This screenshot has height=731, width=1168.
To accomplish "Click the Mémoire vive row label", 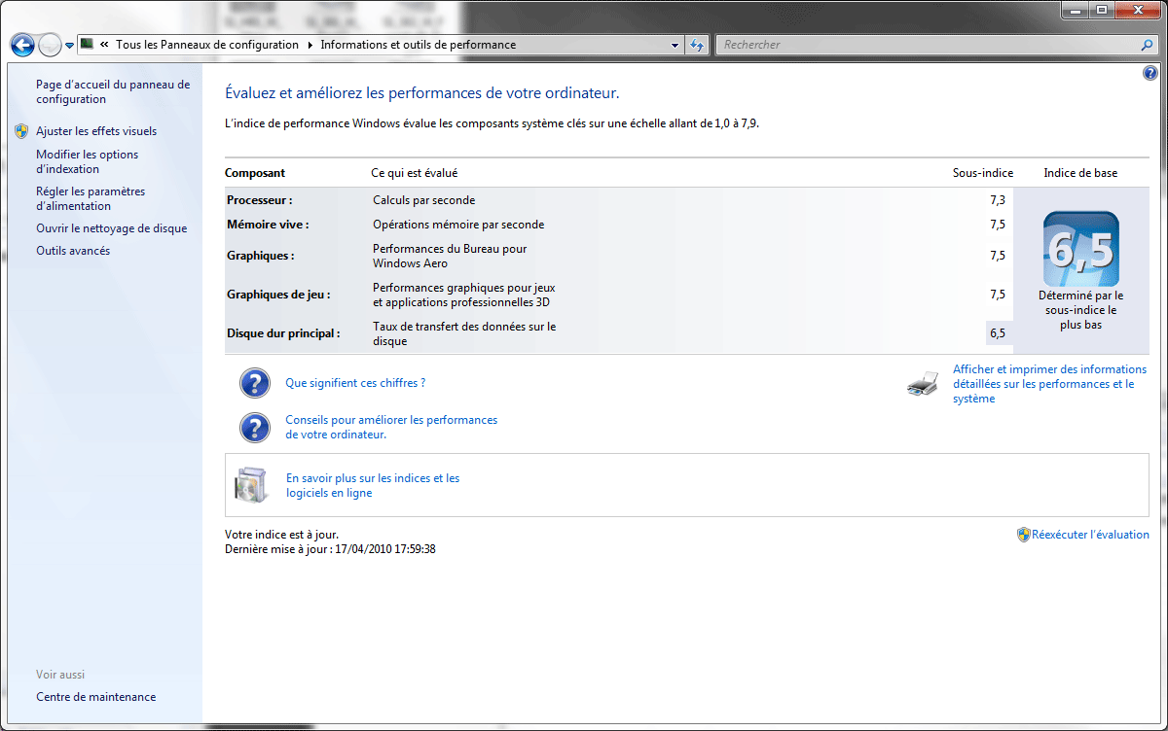I will click(268, 225).
